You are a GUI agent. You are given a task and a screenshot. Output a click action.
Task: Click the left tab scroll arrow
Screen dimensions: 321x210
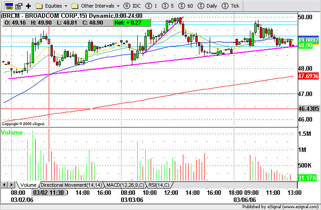[x=4, y=185]
